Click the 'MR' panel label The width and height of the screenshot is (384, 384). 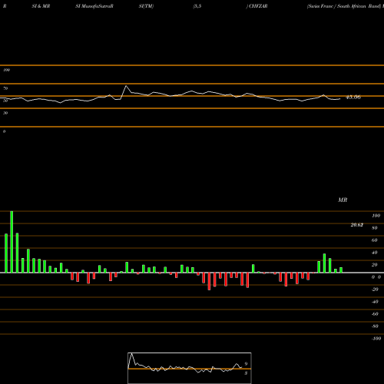click(x=343, y=200)
